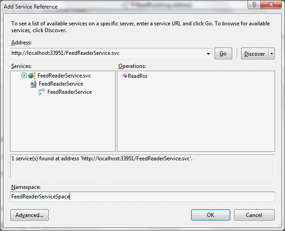The image size is (285, 231).
Task: Select the FeedReaderService contract tree node
Action: click(x=61, y=84)
